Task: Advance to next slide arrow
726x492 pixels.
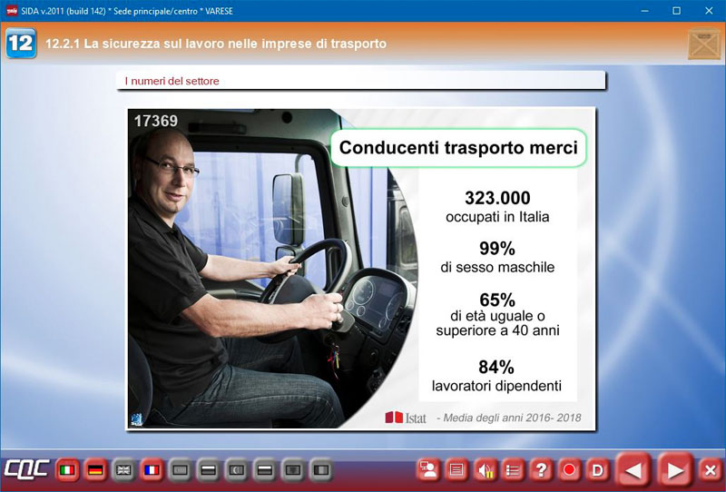Action: coord(675,470)
